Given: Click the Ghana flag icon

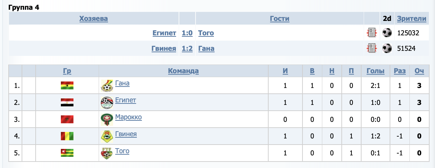Looking at the screenshot, I should click(x=67, y=86).
